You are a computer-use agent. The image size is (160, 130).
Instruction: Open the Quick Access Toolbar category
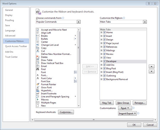click(x=16, y=46)
